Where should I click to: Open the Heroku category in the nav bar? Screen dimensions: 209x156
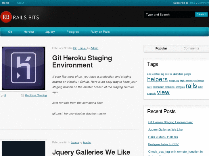pos(29,32)
